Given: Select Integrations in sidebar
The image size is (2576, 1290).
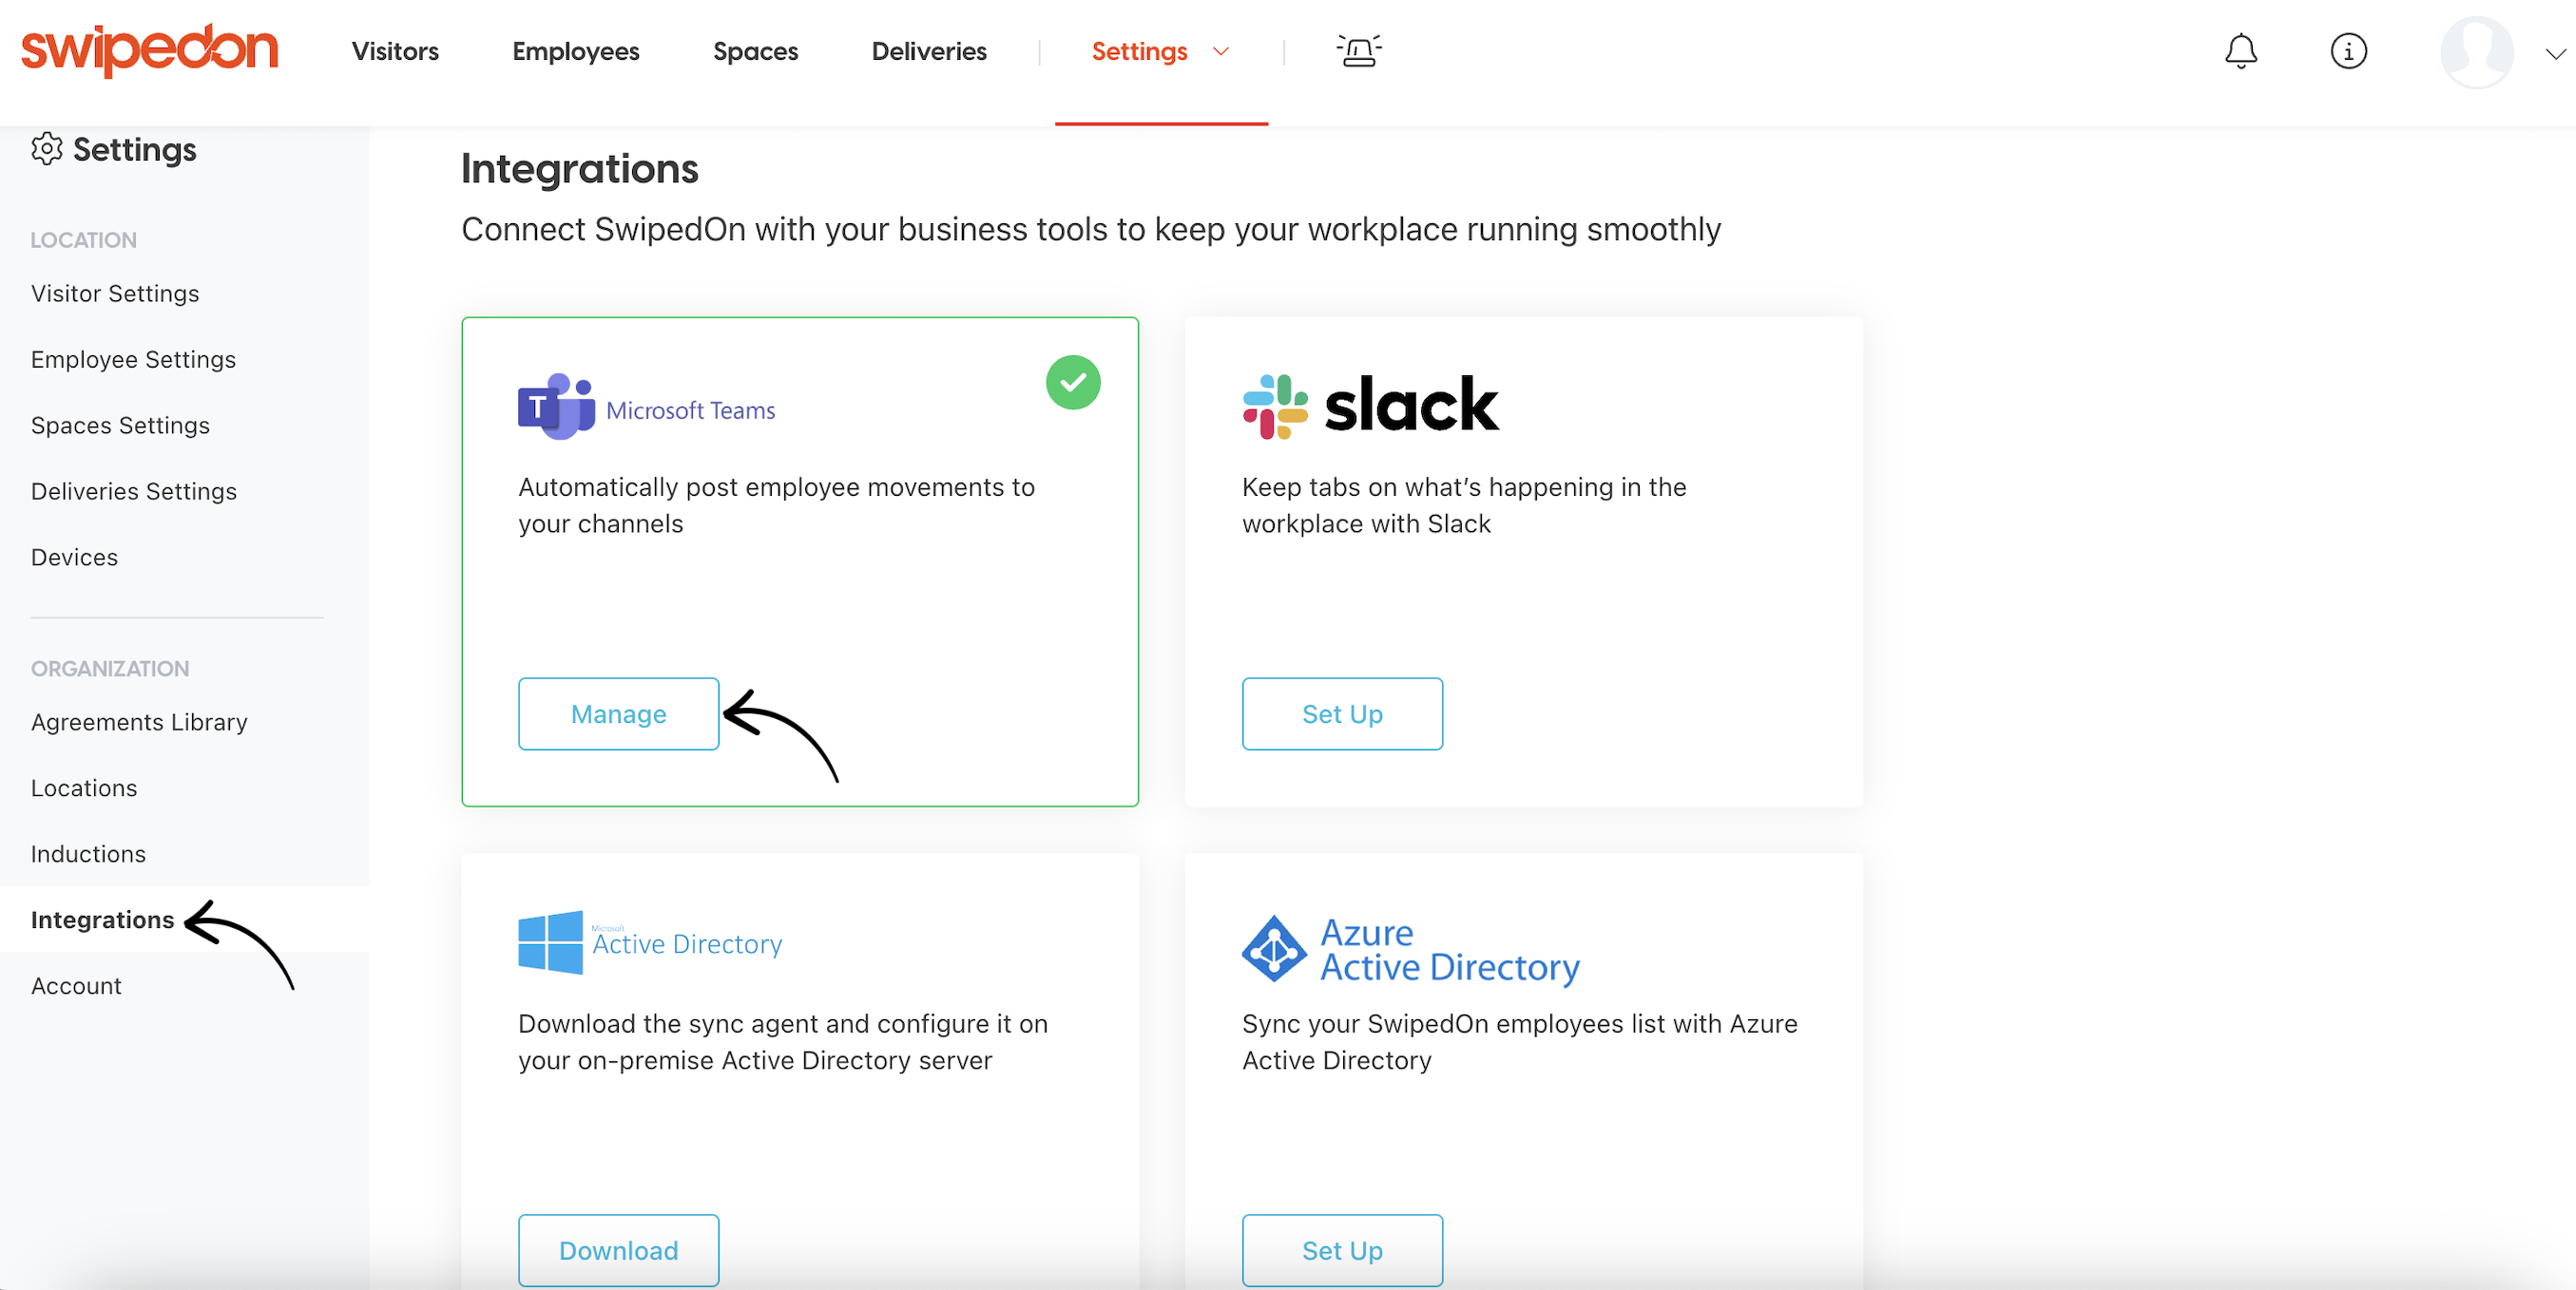Looking at the screenshot, I should click(x=102, y=920).
